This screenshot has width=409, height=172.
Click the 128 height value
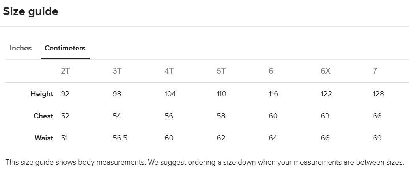(378, 94)
